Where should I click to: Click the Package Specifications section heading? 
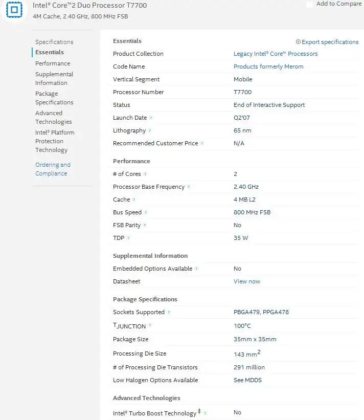[x=145, y=299]
